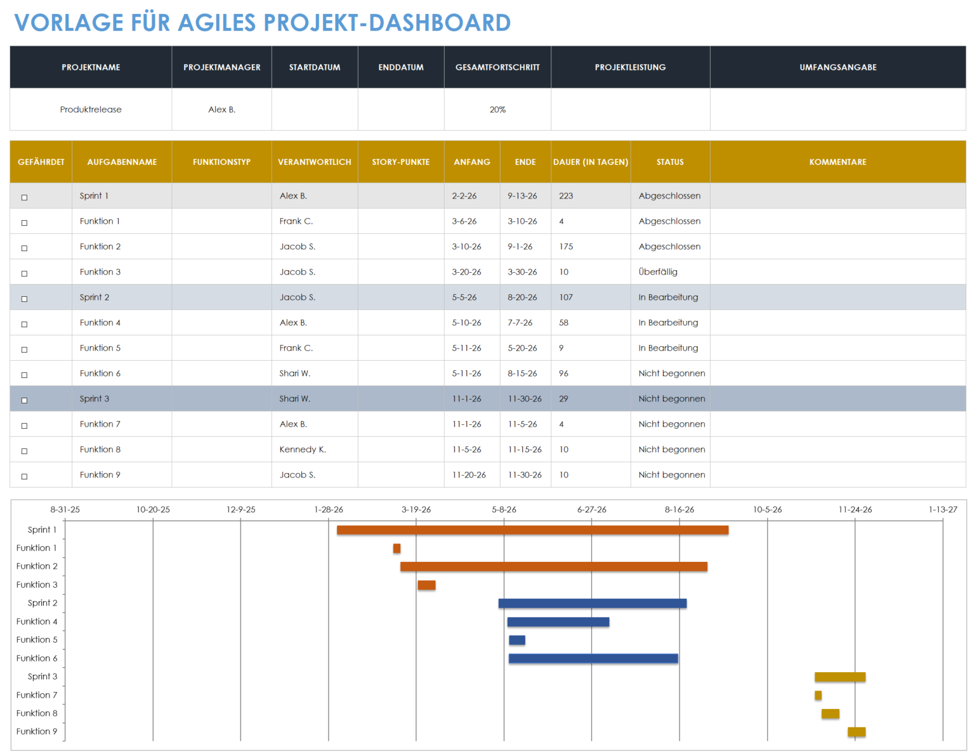The image size is (977, 754).
Task: Select the orange Sprint 1 Gantt bar
Action: coord(532,530)
